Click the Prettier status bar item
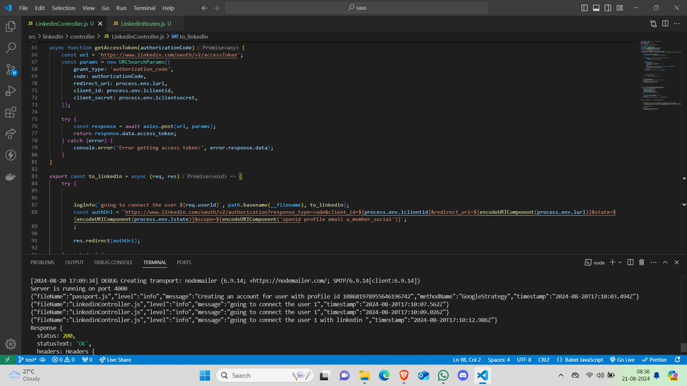This screenshot has width=687, height=386. [654, 360]
